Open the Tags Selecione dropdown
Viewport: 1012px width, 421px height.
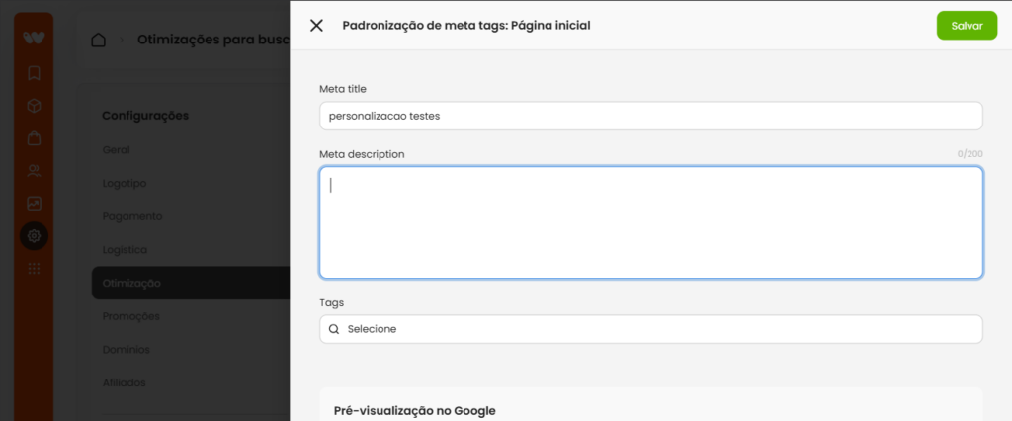651,329
